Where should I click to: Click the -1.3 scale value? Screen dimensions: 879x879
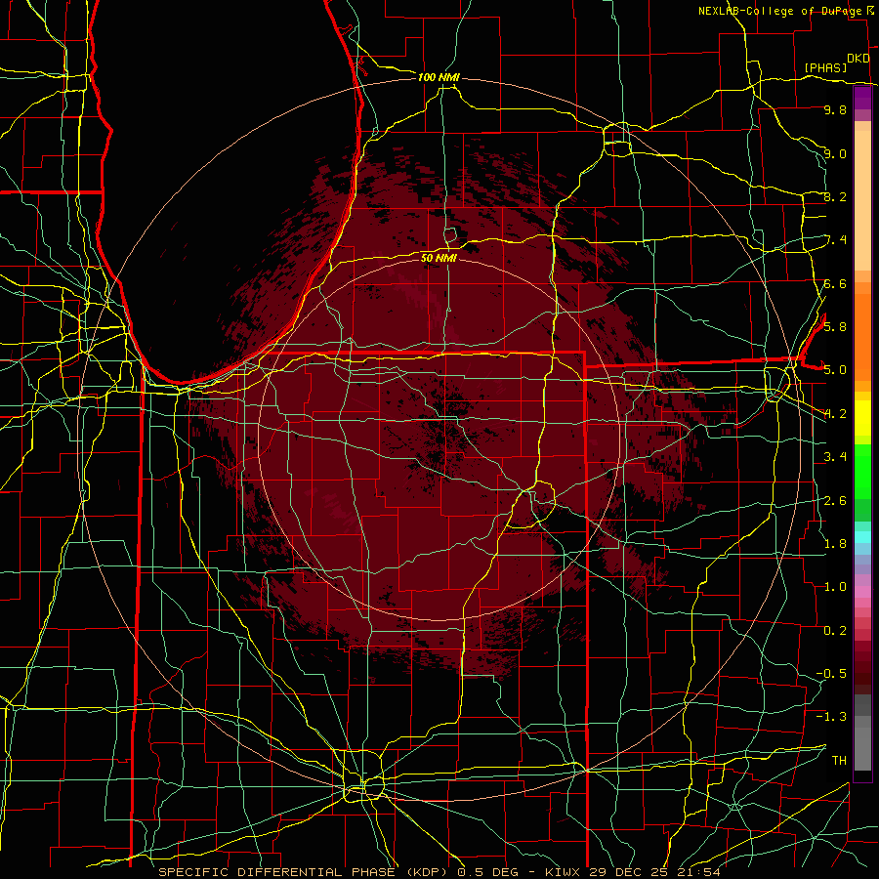(831, 717)
